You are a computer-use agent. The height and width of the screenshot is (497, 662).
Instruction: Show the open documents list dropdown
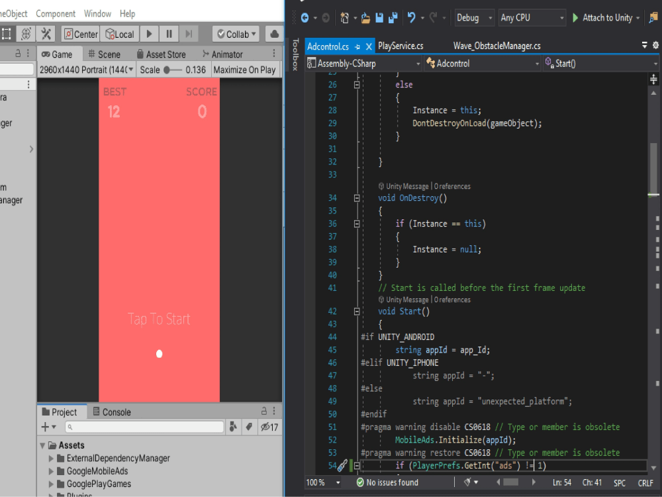click(x=644, y=45)
